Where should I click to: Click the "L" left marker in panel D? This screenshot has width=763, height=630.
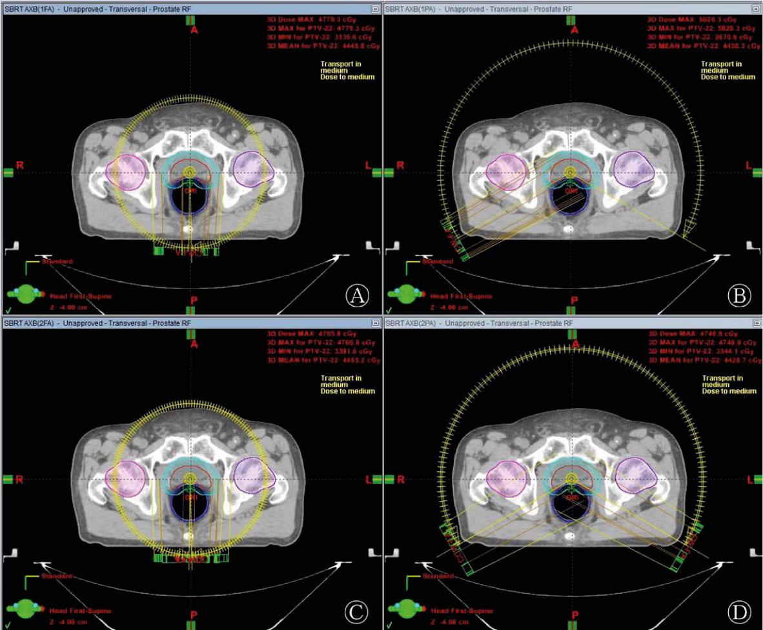click(x=750, y=480)
